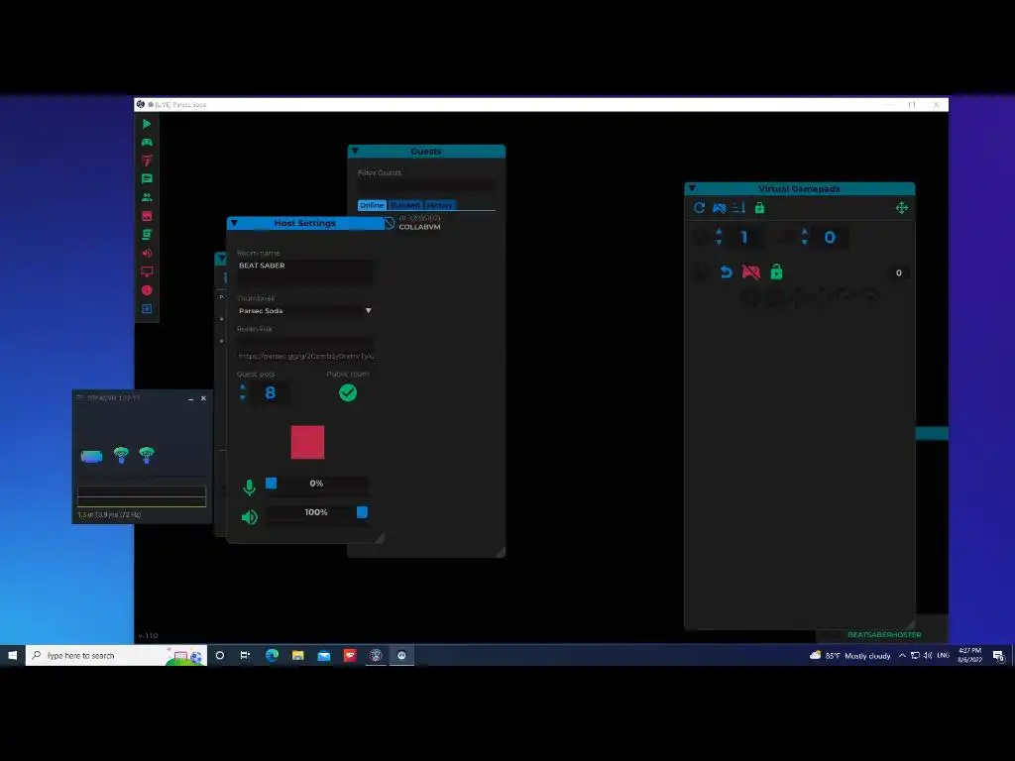1015x761 pixels.
Task: Click the red crossed gamepad icon
Action: (751, 272)
